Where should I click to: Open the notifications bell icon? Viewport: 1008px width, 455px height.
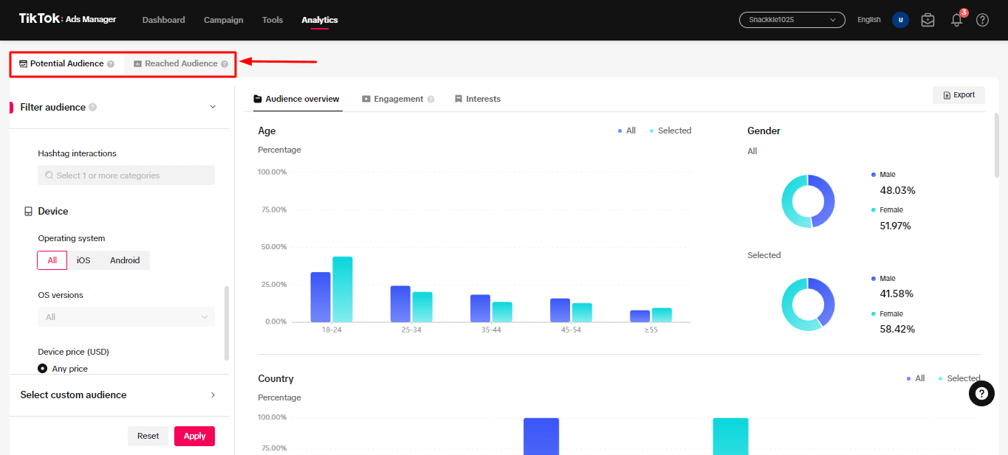click(956, 20)
